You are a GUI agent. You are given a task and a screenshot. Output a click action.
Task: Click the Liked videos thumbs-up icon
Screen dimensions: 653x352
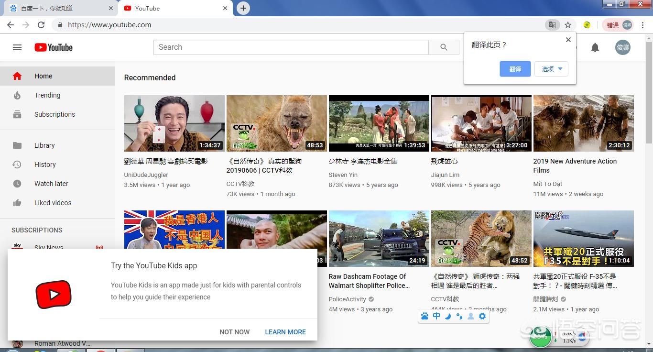coord(17,203)
